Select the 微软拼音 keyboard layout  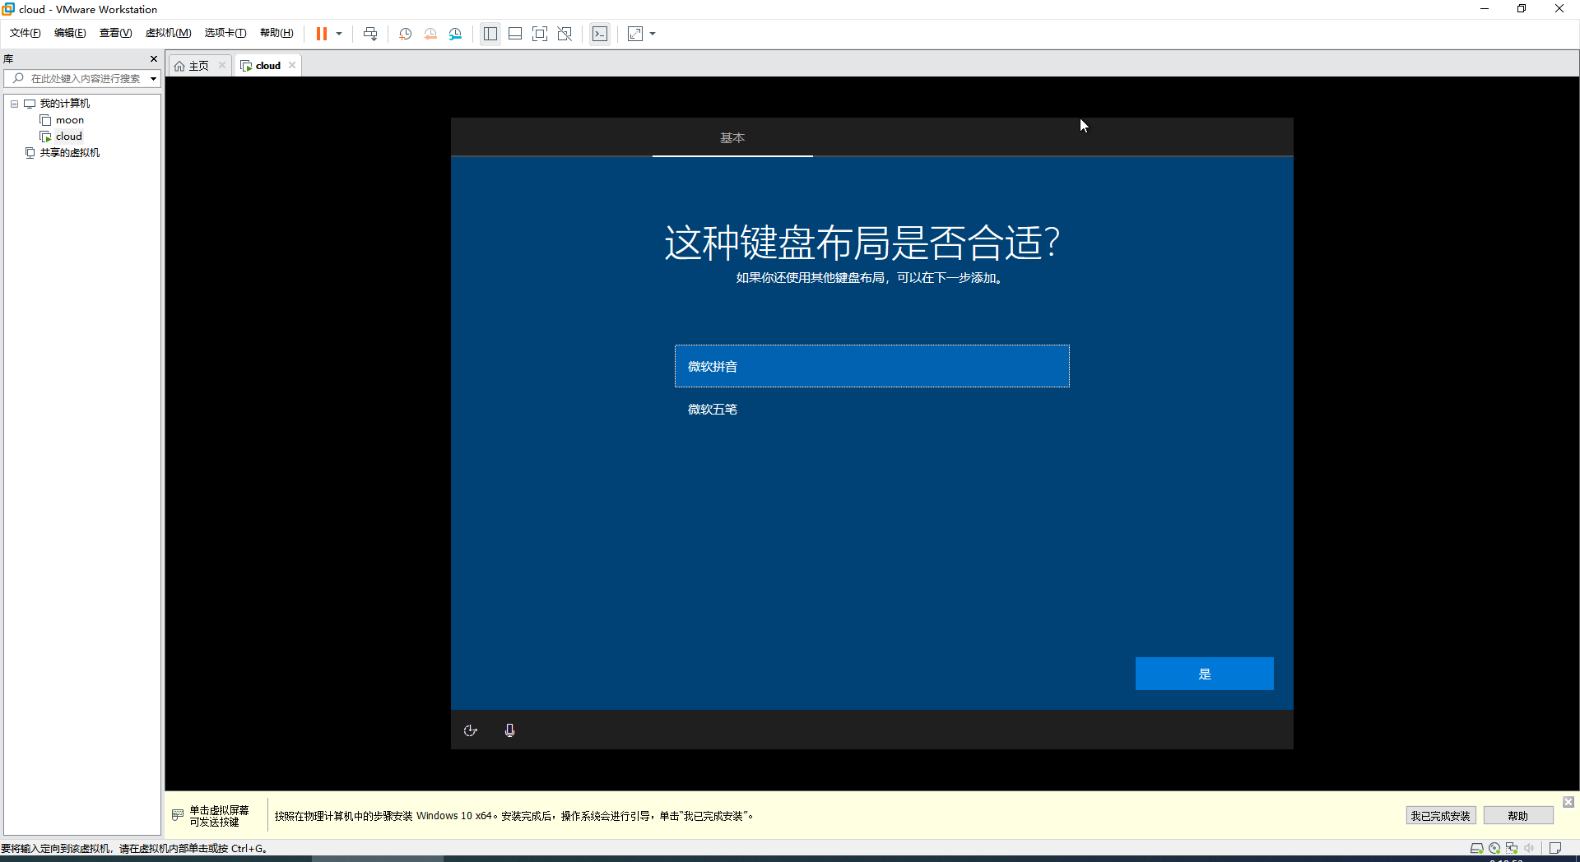[x=872, y=366]
